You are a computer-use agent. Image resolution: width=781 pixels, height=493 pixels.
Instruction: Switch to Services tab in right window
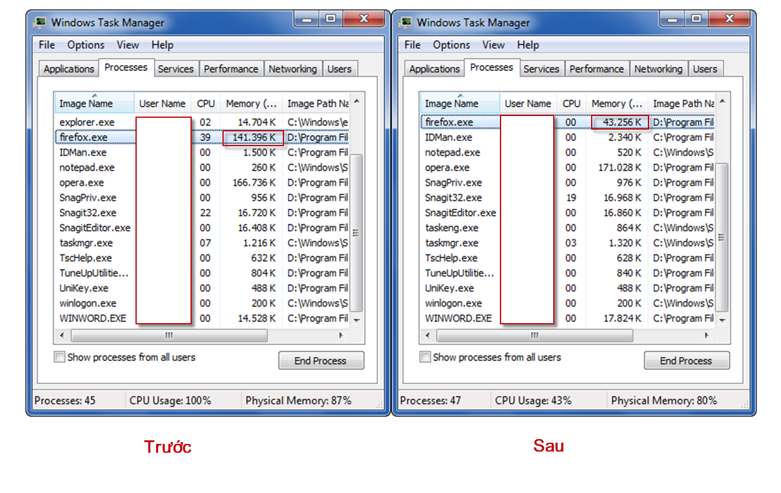pos(541,69)
